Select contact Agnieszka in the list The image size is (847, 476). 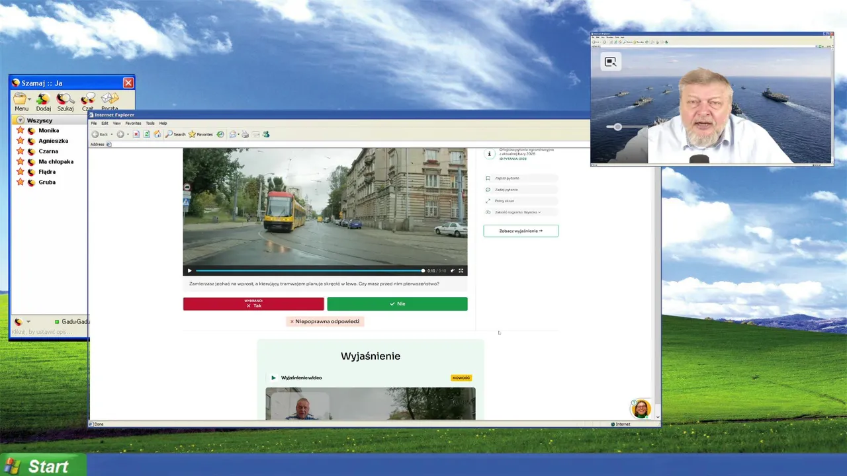pos(53,141)
